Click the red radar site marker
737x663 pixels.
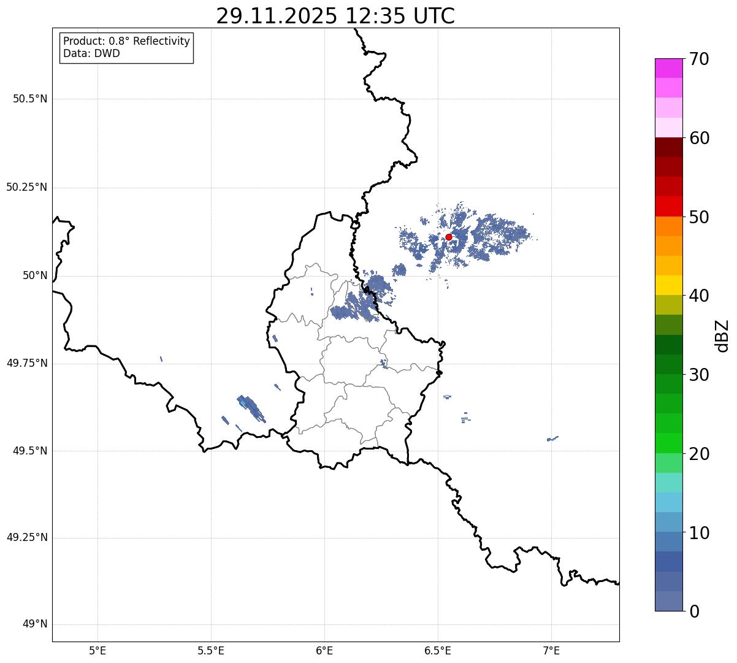(x=448, y=237)
